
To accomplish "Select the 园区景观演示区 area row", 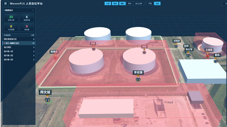I will (x=19, y=39).
